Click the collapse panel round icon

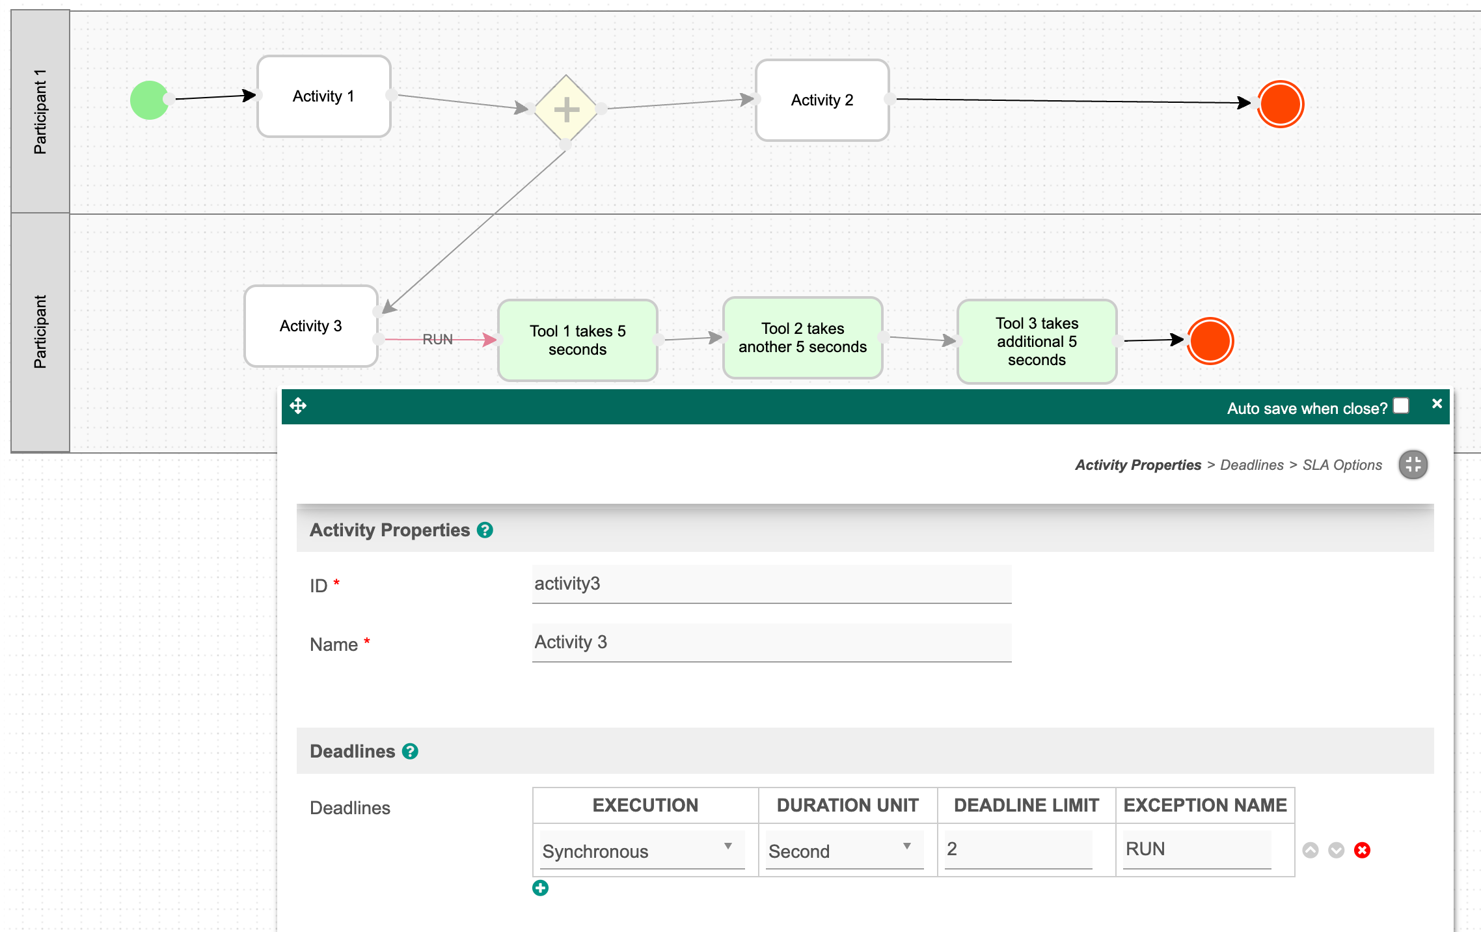pos(1413,465)
